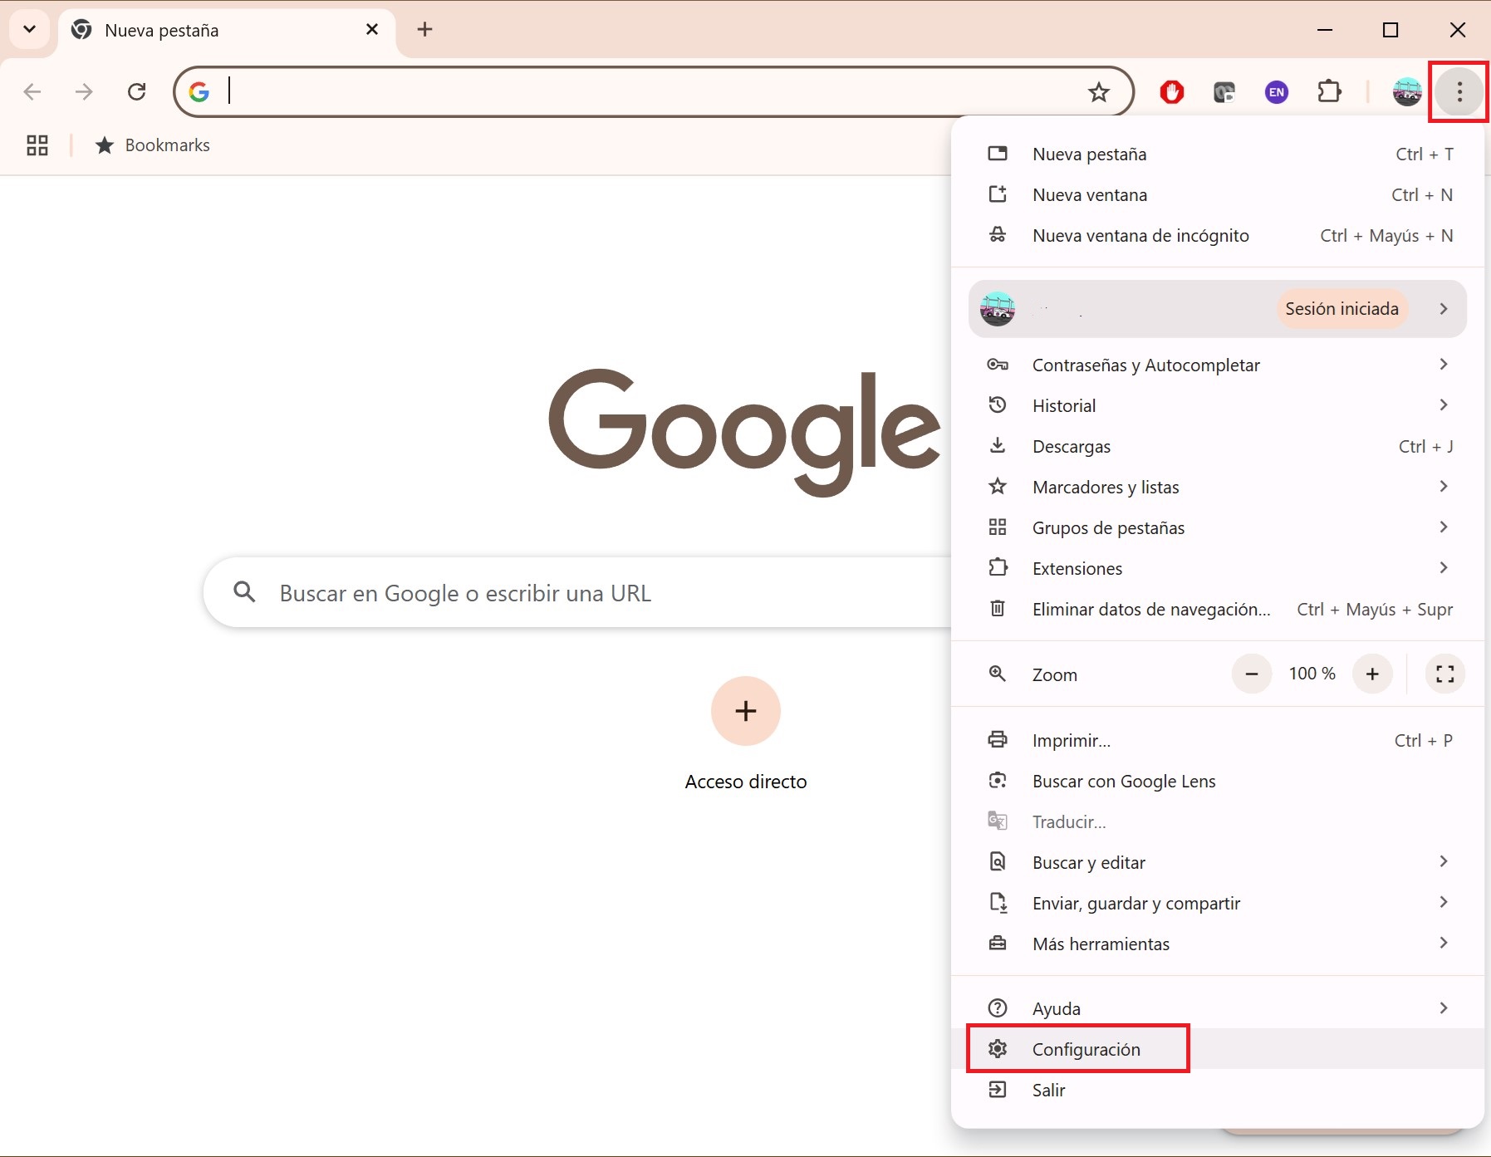Screen dimensions: 1491x1157
Task: Choose Nueva ventana de incógnito
Action: (x=1140, y=236)
